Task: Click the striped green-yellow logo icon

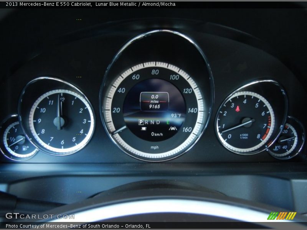Action: click(282, 216)
